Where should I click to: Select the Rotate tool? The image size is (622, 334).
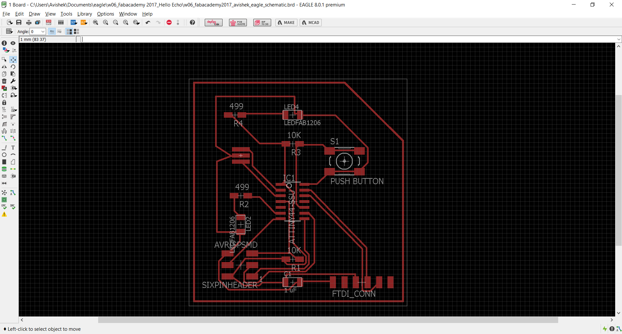pyautogui.click(x=13, y=67)
